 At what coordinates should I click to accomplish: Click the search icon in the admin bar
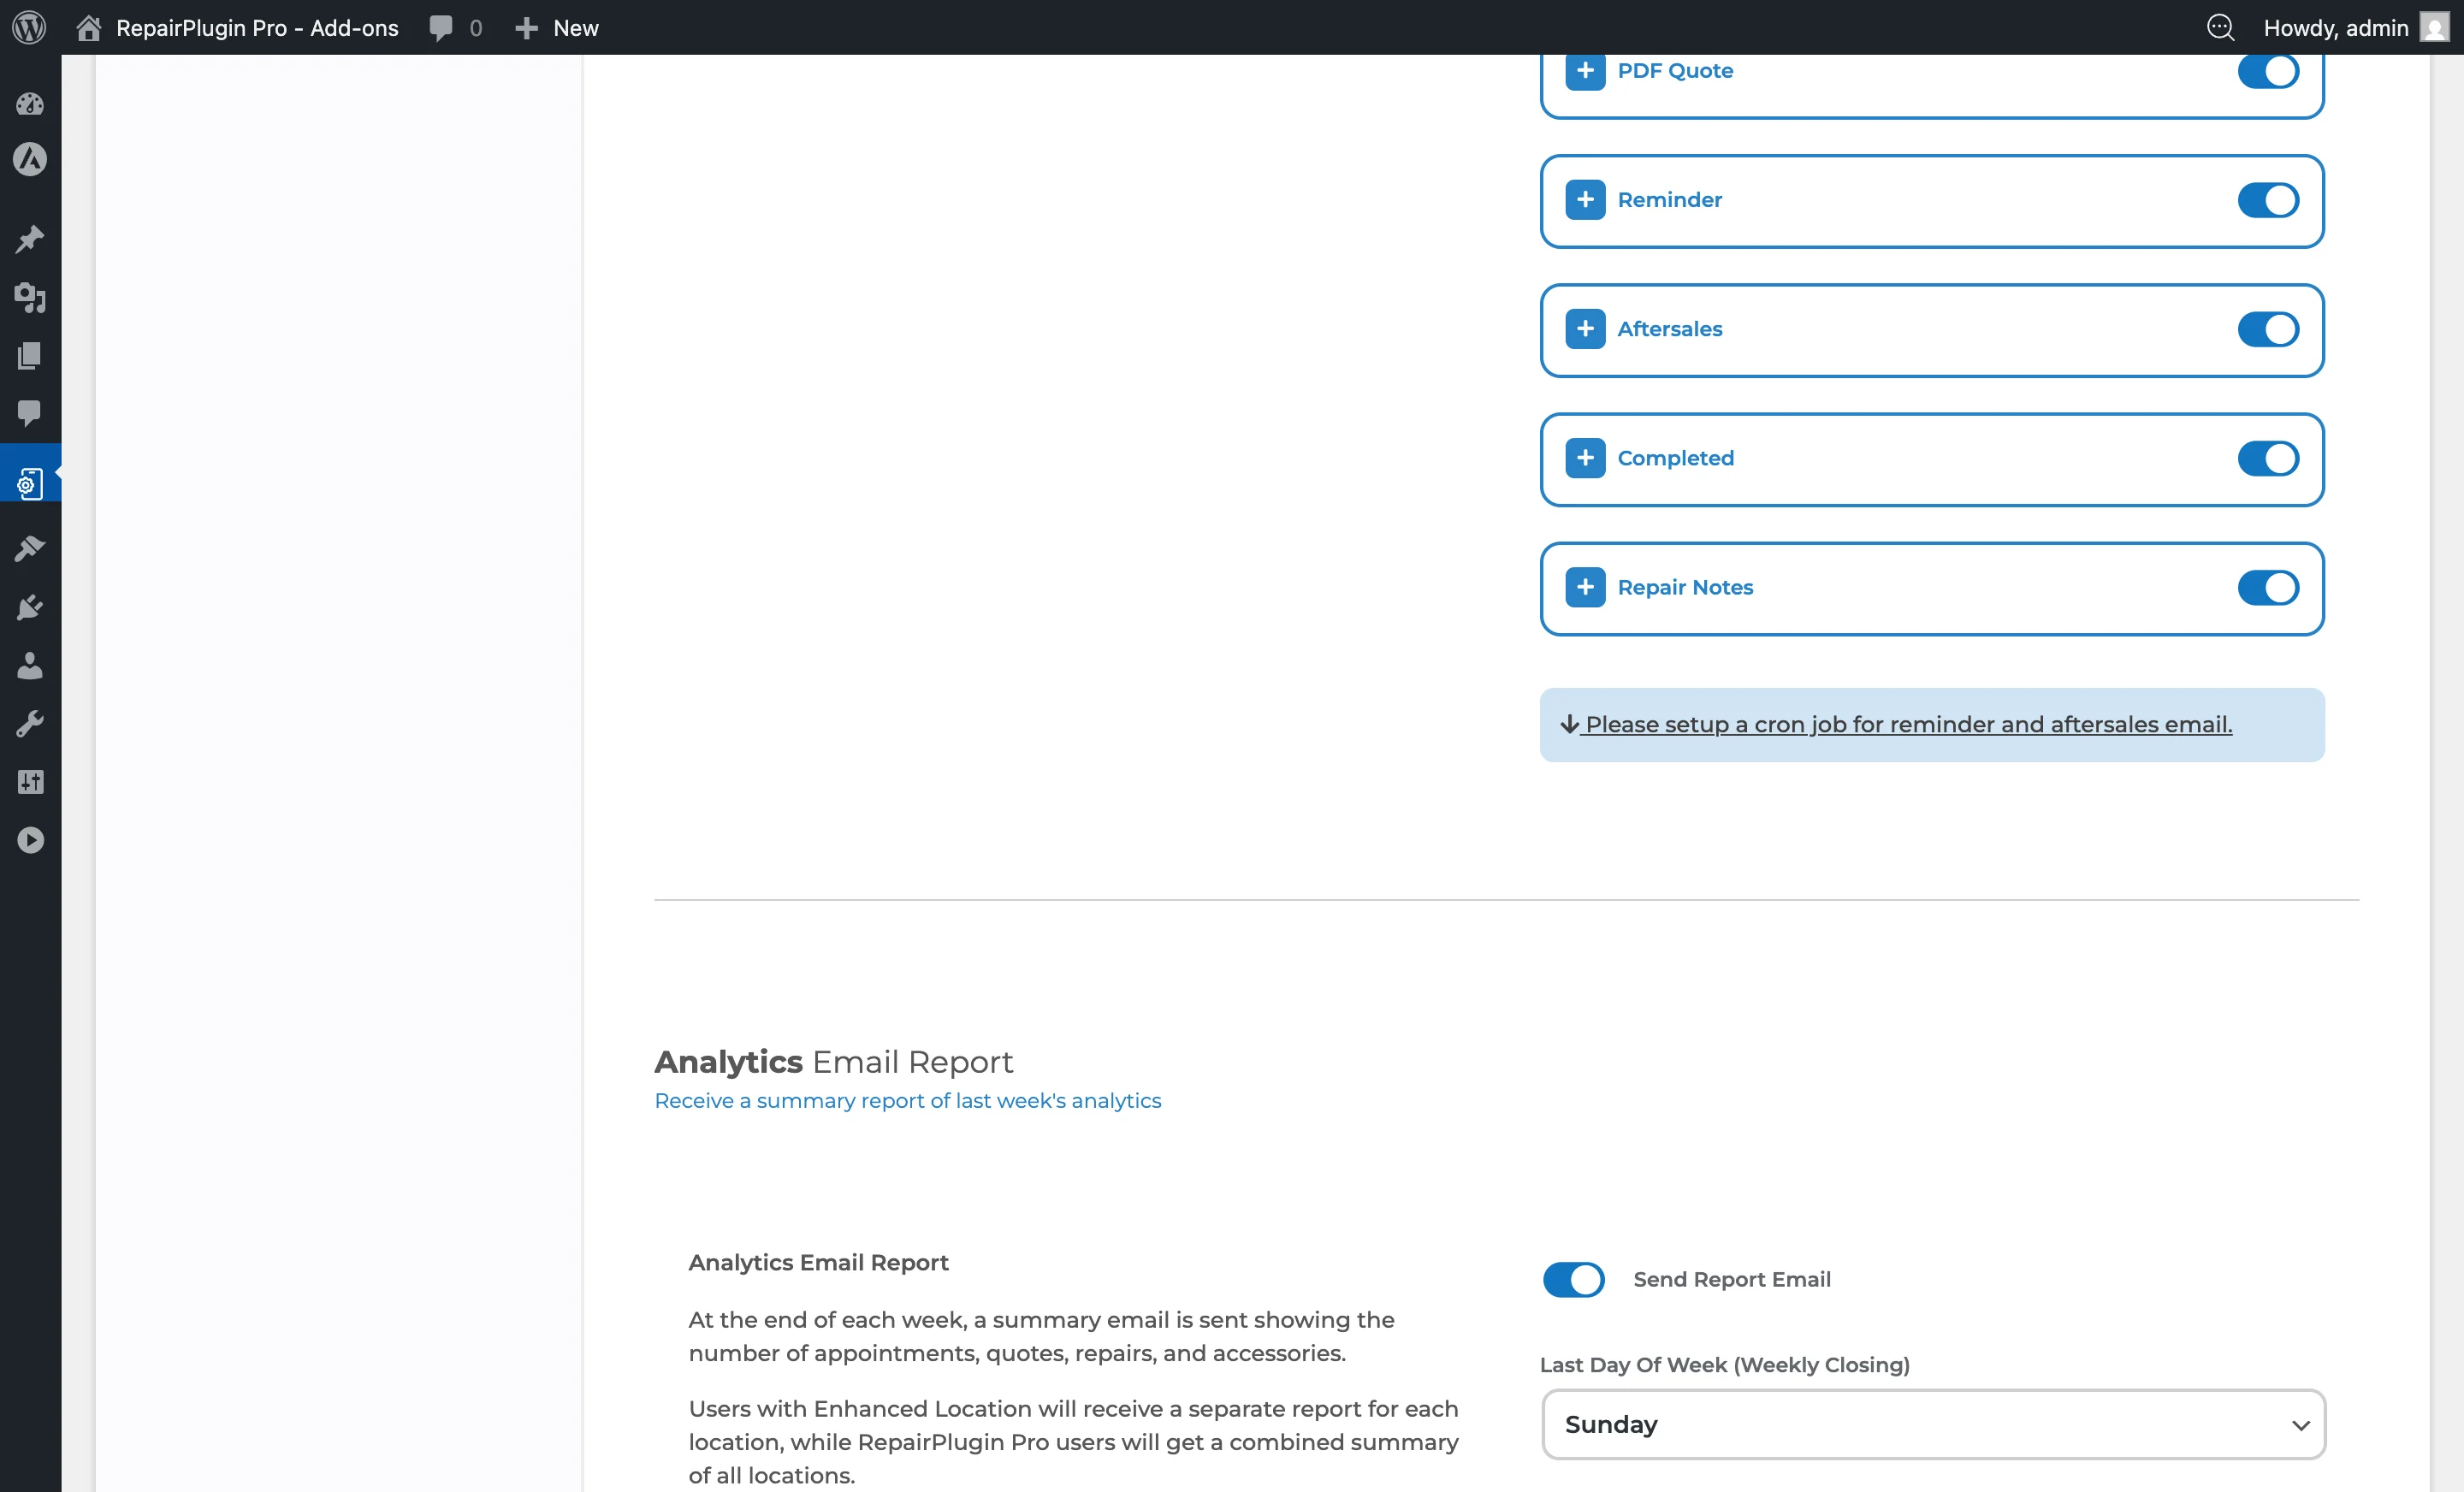[2220, 27]
